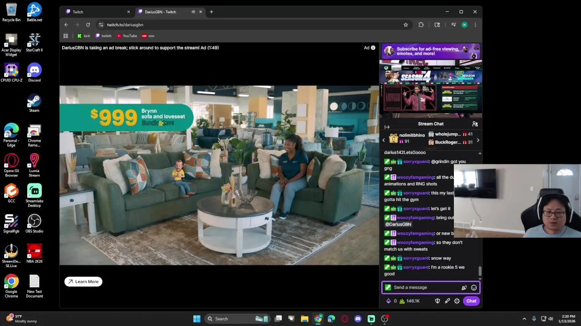Screen dimensions: 581x326
Task: Bookmark this page with the star
Action: (406, 25)
